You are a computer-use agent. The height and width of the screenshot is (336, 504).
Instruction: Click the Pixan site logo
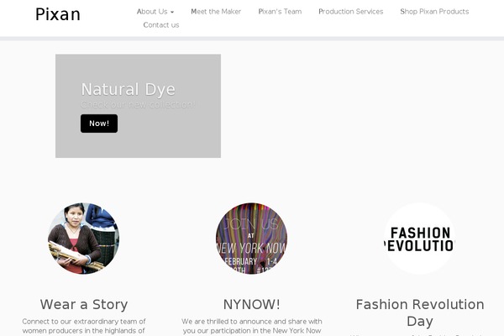point(58,14)
